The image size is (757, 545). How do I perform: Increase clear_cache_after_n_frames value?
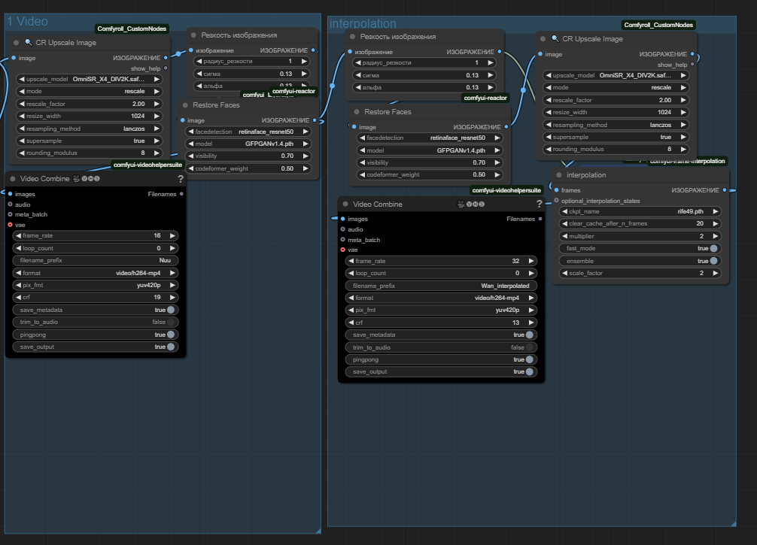click(716, 224)
